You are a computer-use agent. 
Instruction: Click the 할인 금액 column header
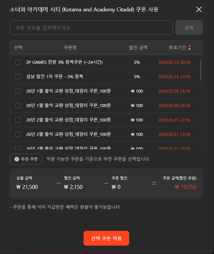[x=138, y=48]
